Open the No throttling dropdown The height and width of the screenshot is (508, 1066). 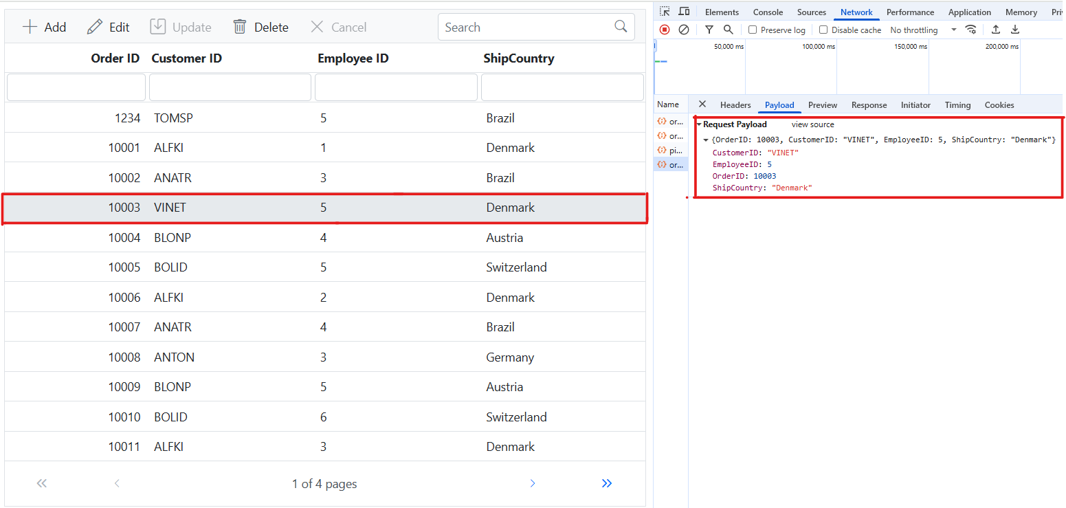[x=923, y=30]
